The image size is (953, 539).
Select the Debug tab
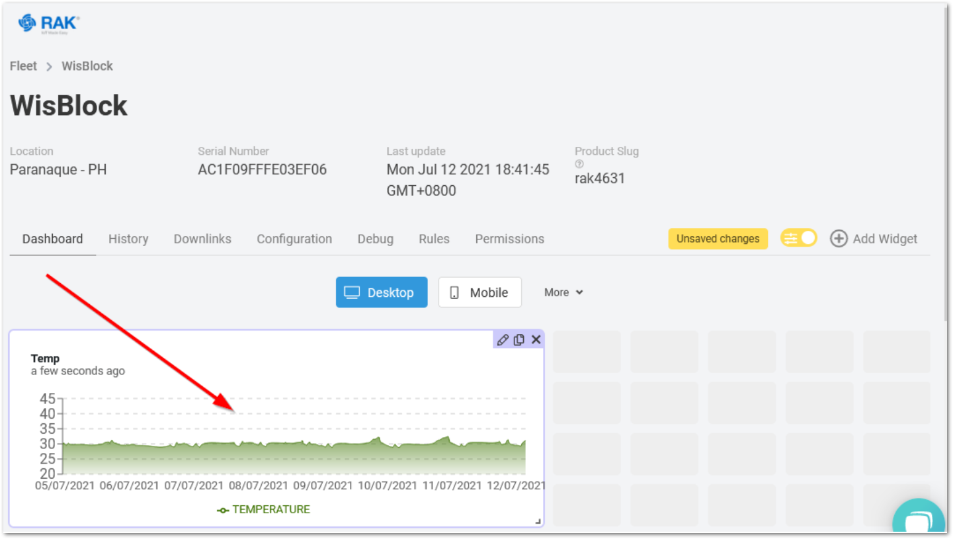pyautogui.click(x=375, y=239)
